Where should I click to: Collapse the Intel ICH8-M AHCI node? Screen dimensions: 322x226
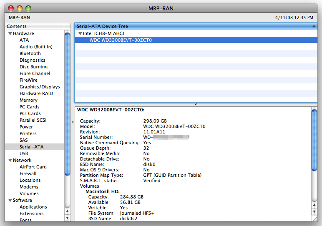(80, 34)
